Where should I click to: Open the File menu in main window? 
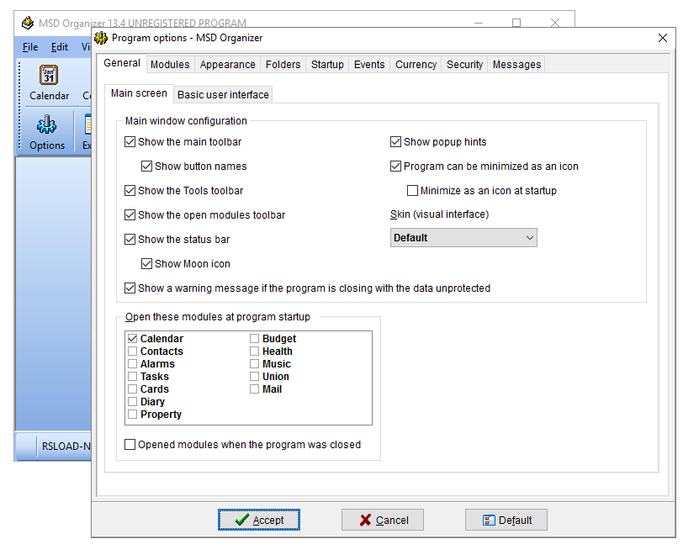coord(30,47)
